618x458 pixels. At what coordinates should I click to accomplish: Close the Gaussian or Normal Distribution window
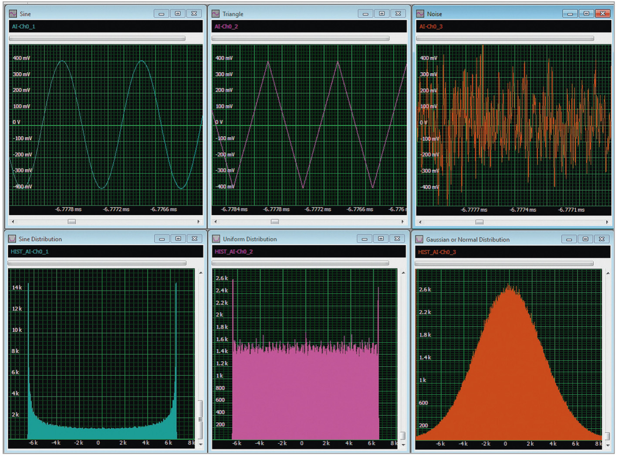(602, 239)
